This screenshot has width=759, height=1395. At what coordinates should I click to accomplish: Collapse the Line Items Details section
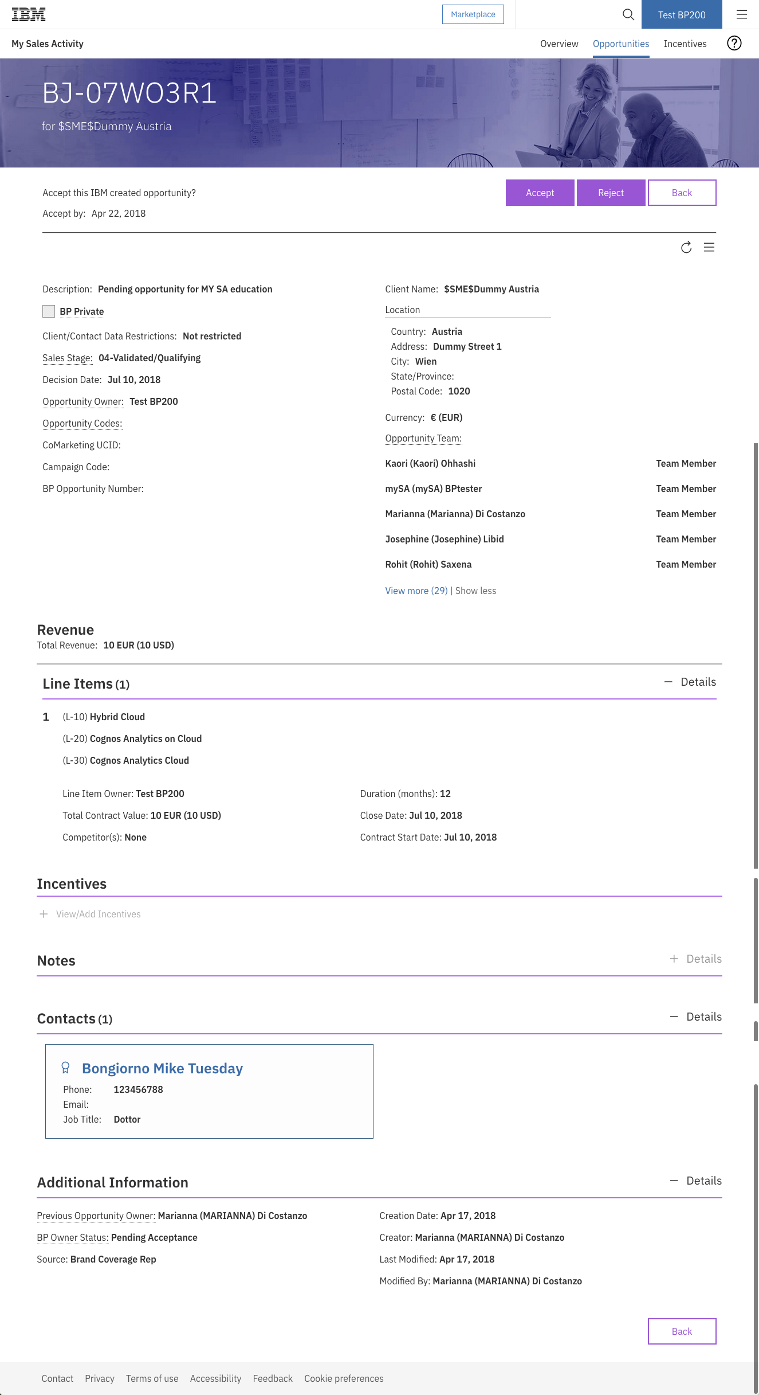coord(690,682)
